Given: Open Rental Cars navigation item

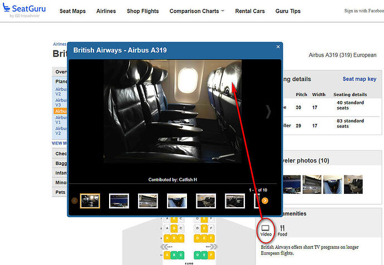Looking at the screenshot, I should 250,11.
